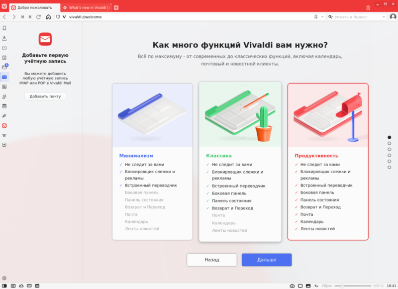Open a new tab with plus button
The width and height of the screenshot is (398, 289).
[x=116, y=7]
